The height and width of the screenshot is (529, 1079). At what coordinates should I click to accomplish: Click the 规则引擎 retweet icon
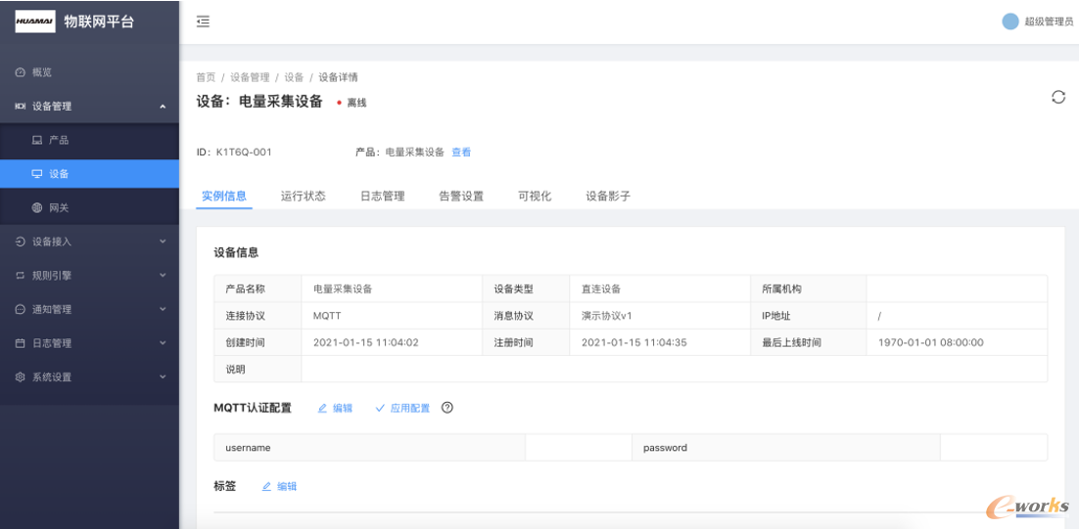pyautogui.click(x=21, y=276)
